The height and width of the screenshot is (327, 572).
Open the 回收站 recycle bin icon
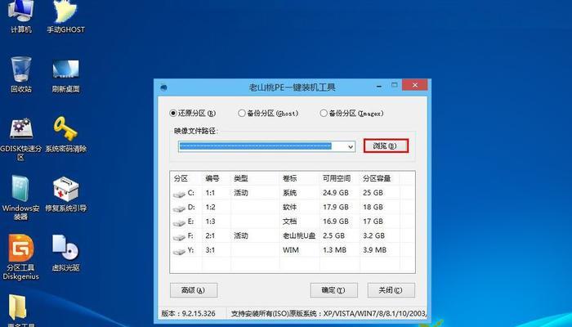(20, 74)
